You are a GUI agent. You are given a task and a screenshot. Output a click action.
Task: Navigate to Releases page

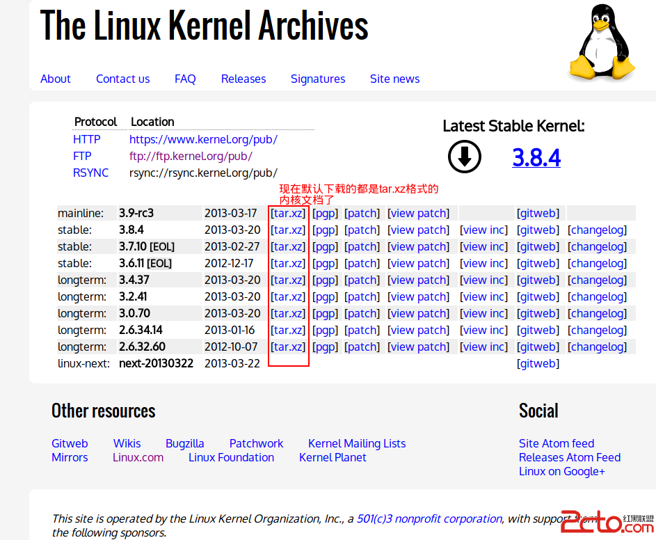243,79
